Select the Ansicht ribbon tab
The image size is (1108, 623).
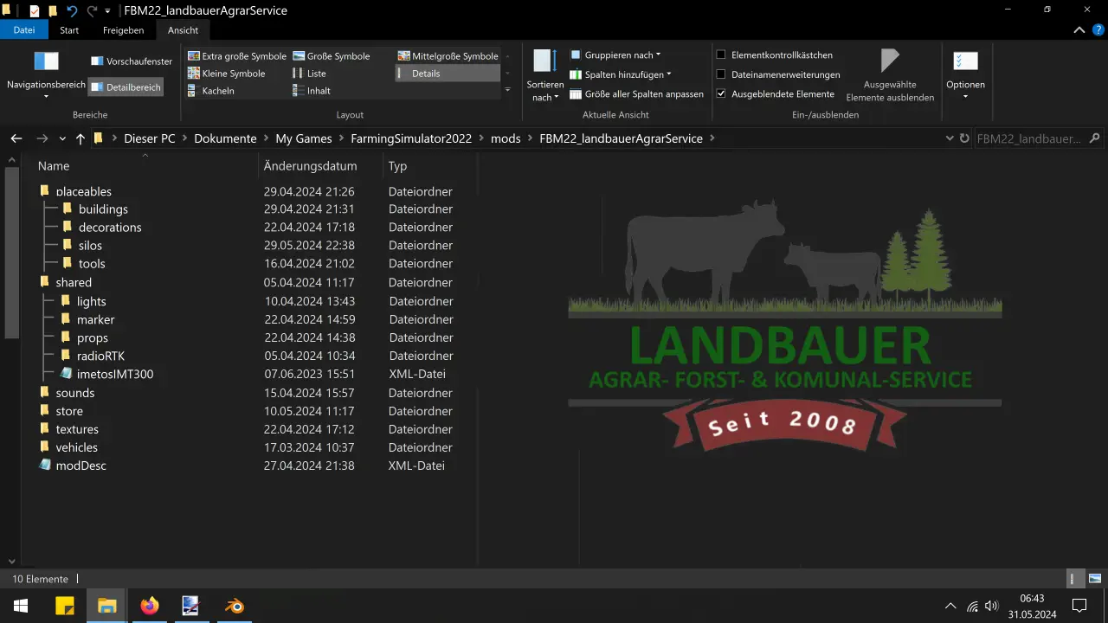(183, 30)
